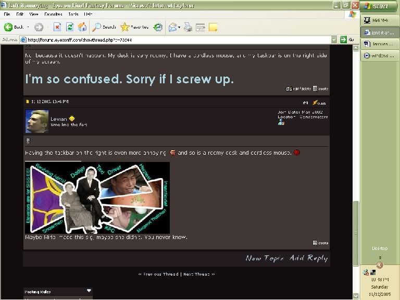This screenshot has width=400, height=300.
Task: Open the View menu
Action: click(34, 14)
